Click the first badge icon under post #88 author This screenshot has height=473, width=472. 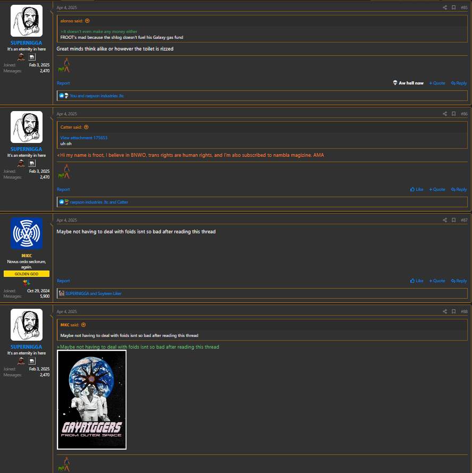point(21,361)
